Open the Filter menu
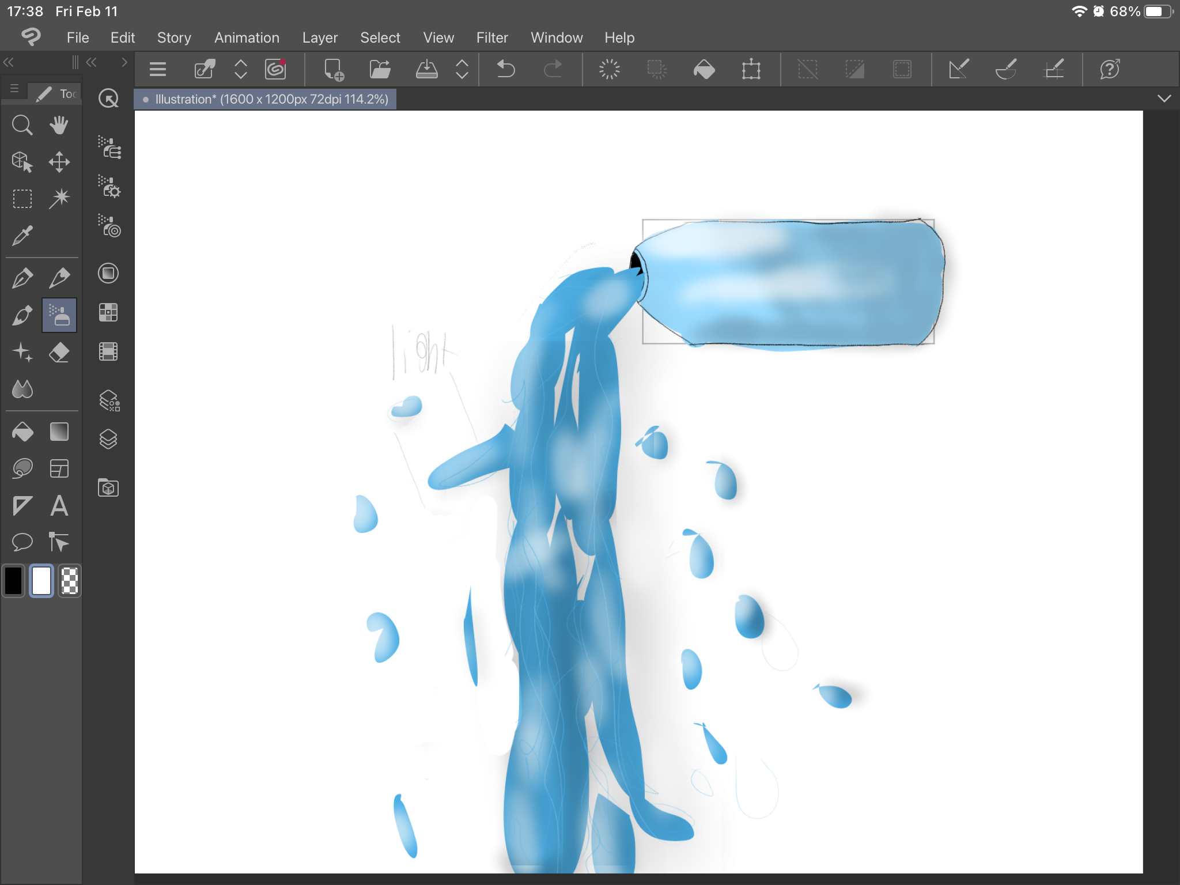Screen dimensions: 1180x885 (491, 37)
